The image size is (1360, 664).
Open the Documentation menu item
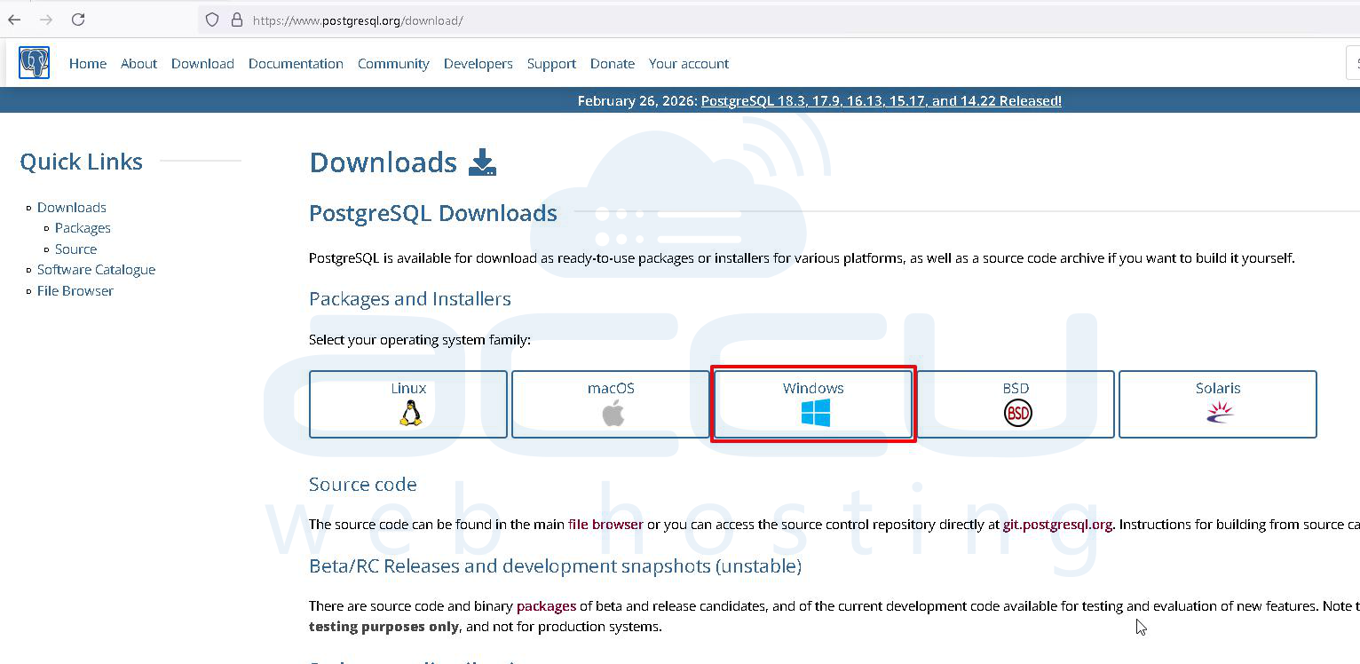[296, 64]
